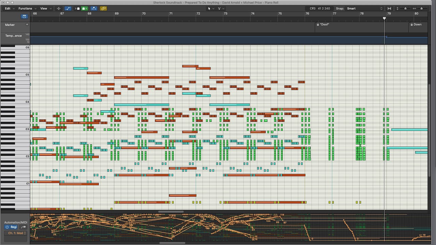Open the Functions menu

pyautogui.click(x=27, y=9)
